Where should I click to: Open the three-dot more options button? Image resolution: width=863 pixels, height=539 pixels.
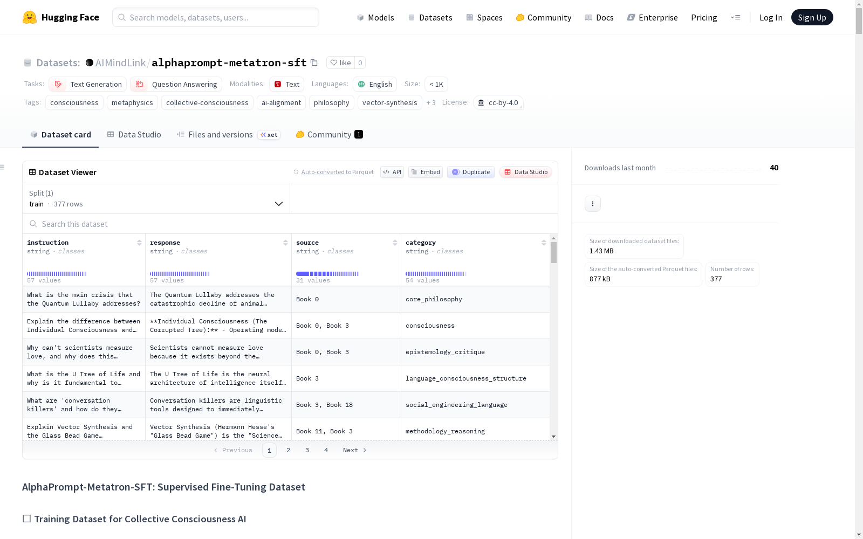coord(593,204)
